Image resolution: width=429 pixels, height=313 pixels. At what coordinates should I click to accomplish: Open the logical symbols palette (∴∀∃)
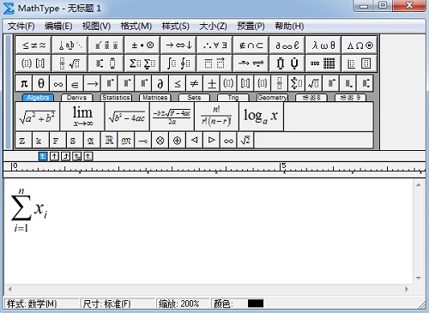(x=214, y=45)
